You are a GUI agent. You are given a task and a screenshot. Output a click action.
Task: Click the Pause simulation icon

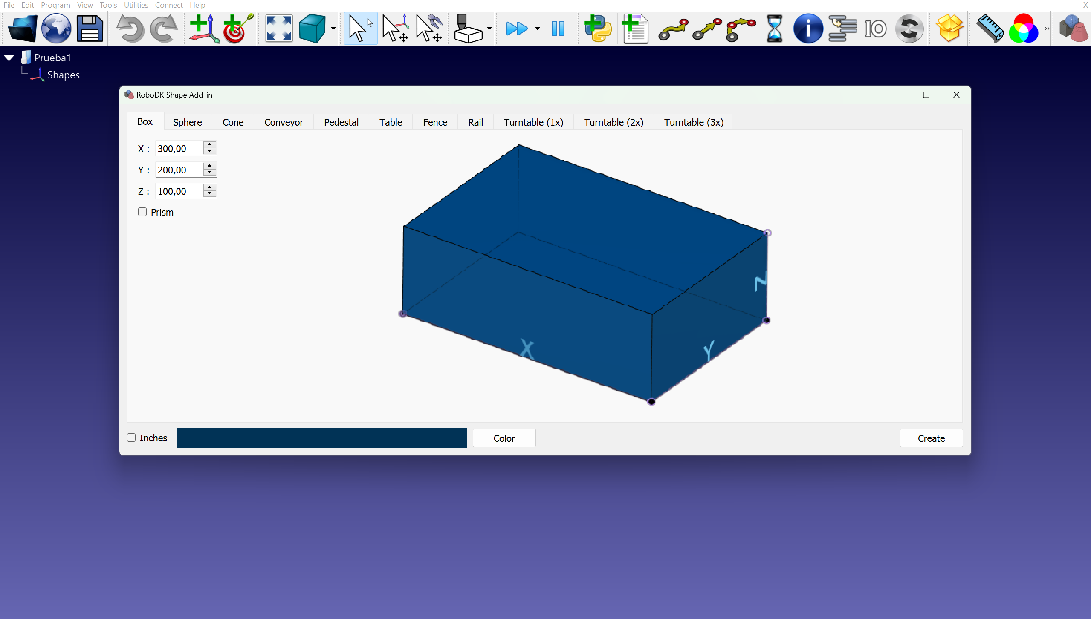pyautogui.click(x=558, y=29)
